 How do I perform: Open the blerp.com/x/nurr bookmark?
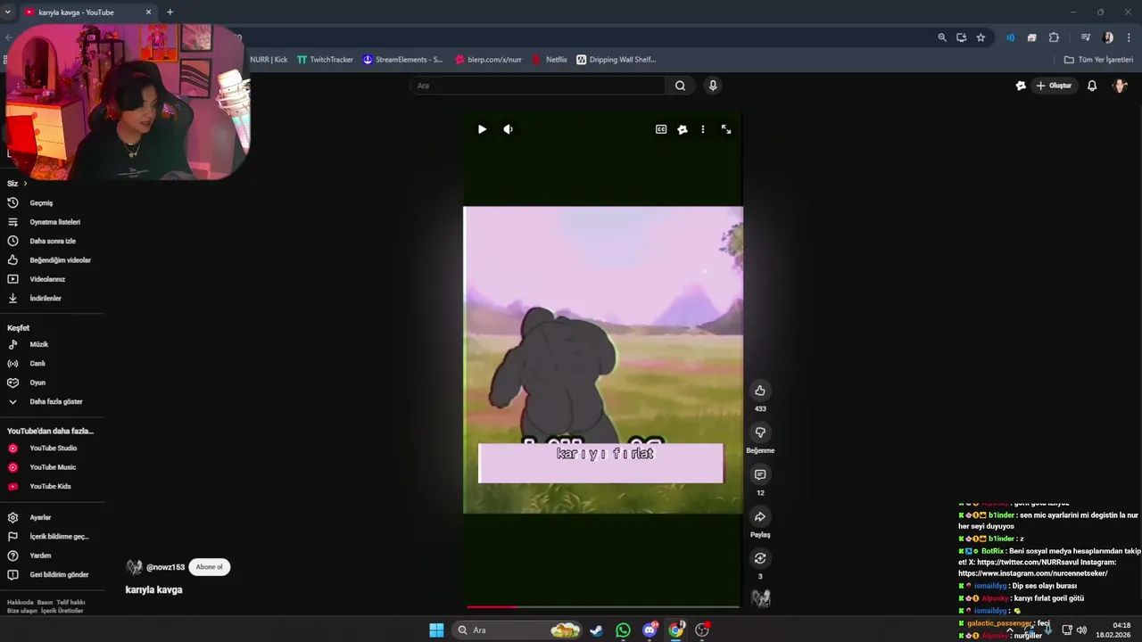(487, 60)
